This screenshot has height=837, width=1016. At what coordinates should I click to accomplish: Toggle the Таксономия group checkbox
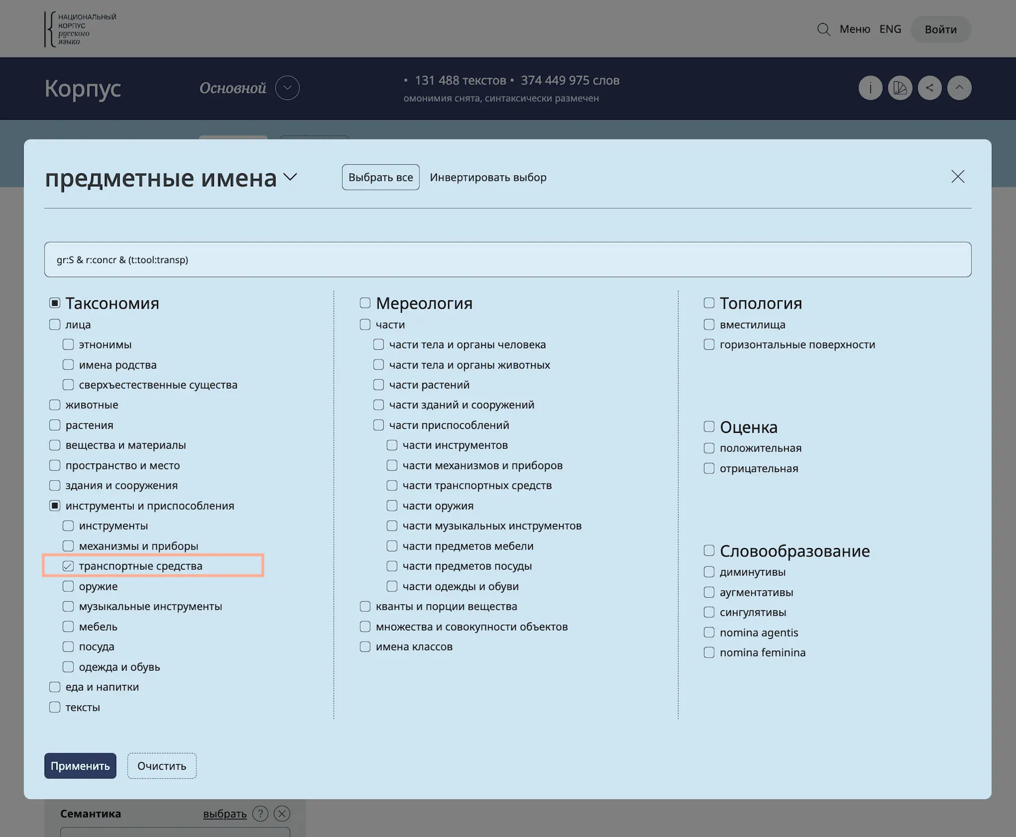(55, 303)
